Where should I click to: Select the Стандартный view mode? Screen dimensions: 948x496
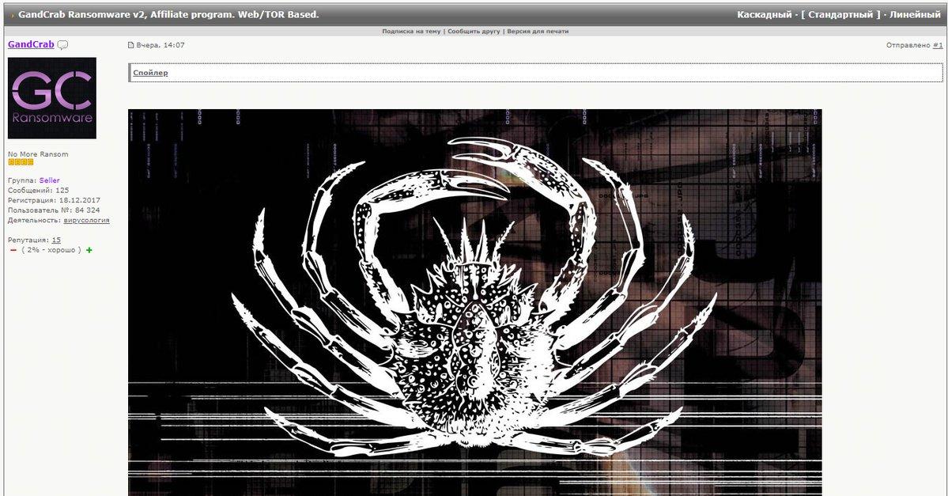[x=840, y=14]
